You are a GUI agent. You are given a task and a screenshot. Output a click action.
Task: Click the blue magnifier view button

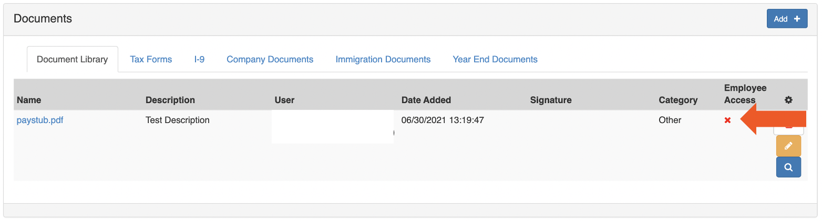coord(788,168)
